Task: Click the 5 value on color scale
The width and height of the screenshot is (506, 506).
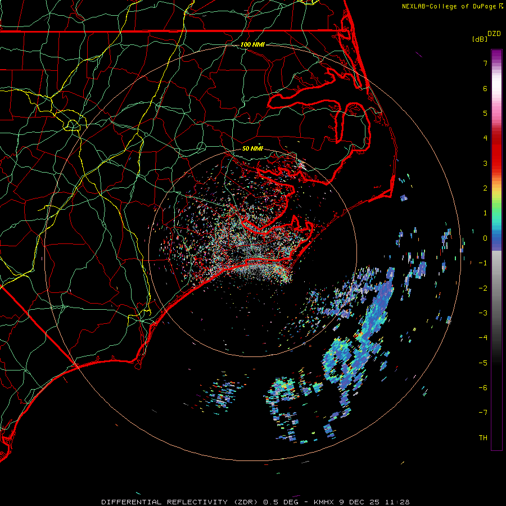Action: coord(485,113)
